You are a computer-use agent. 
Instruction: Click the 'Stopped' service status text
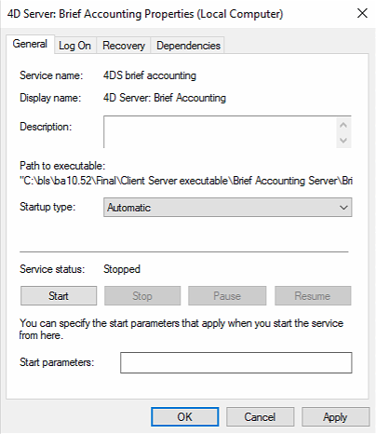(x=122, y=269)
